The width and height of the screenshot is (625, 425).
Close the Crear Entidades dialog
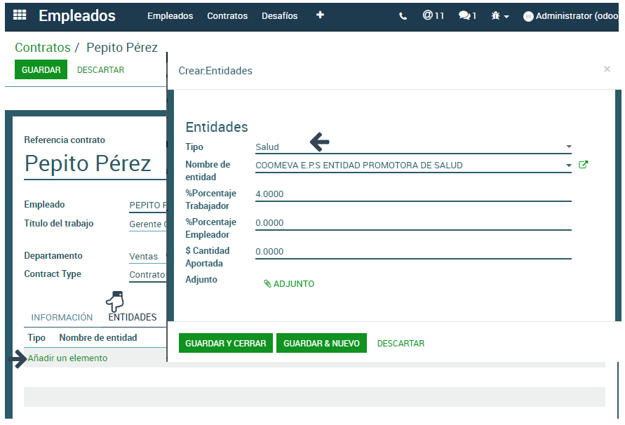pyautogui.click(x=607, y=69)
